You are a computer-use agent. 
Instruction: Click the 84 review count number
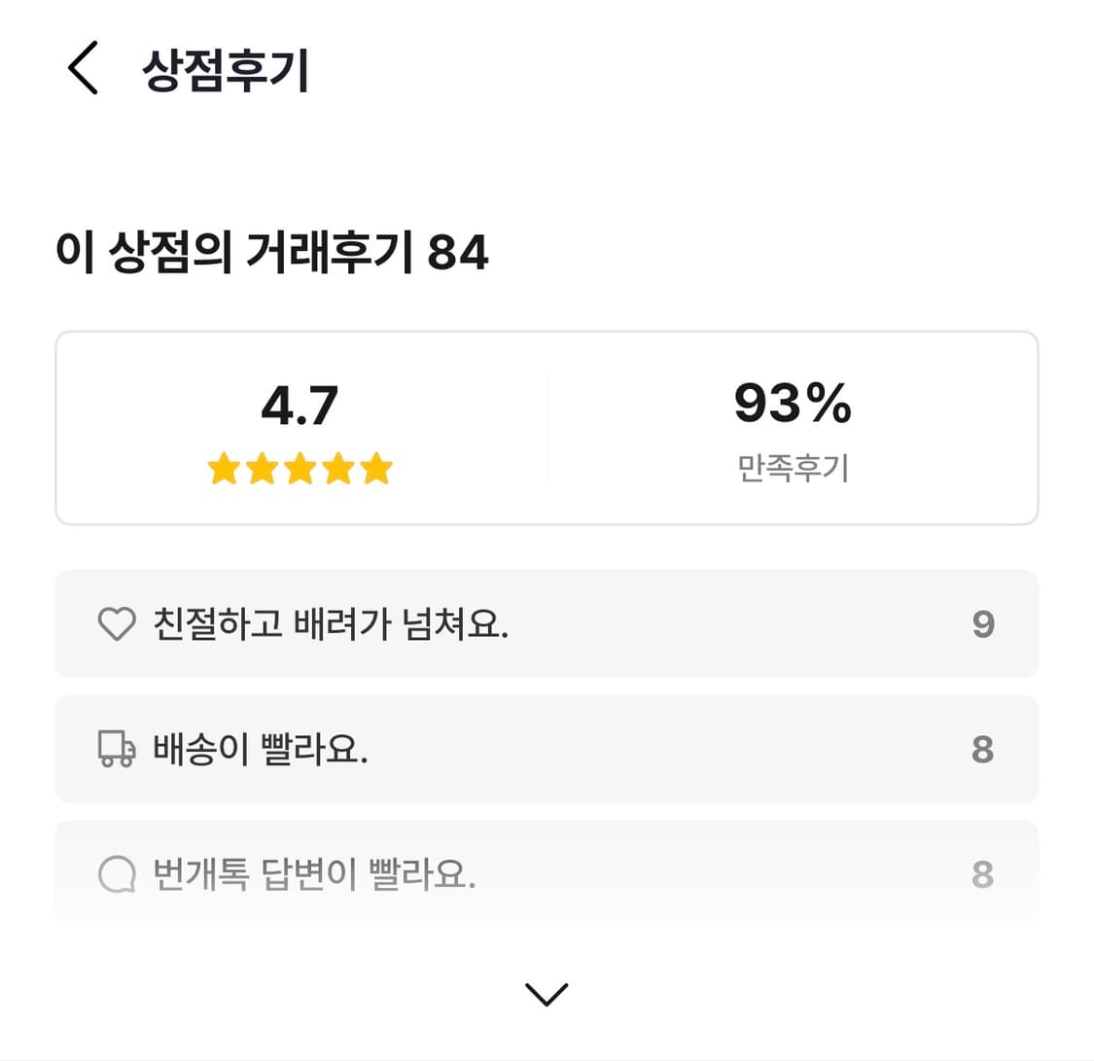pos(458,253)
